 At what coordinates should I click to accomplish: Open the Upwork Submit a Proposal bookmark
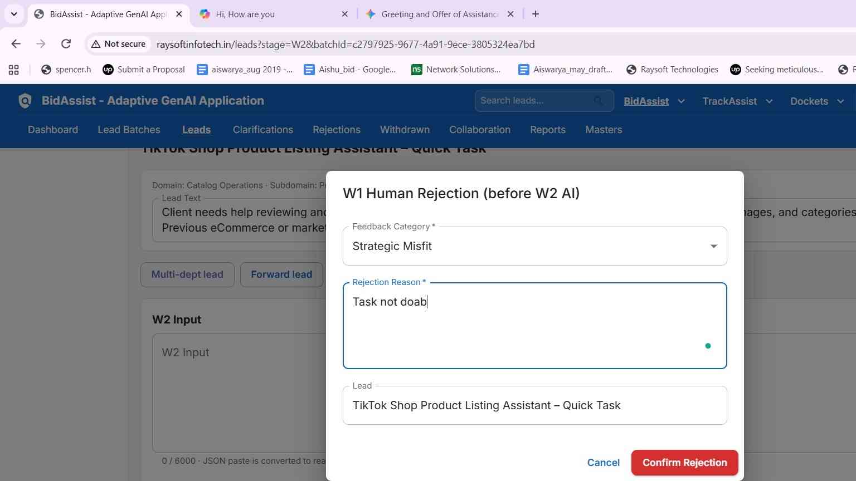coord(144,70)
